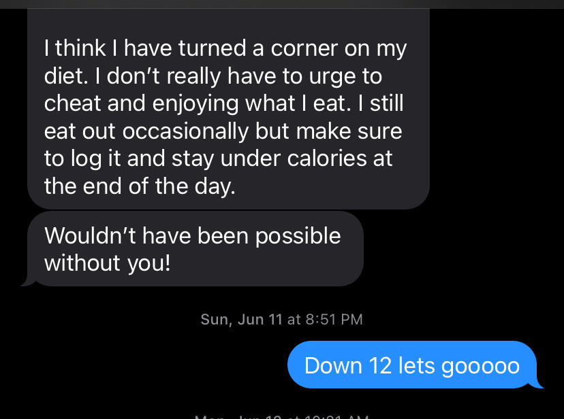Tap the "Sun, Jun 11 at 8:51 PM" timestamp
The width and height of the screenshot is (564, 419).
(x=281, y=318)
